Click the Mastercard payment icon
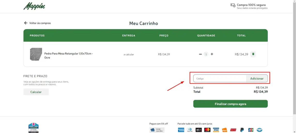Image resolution: width=296 pixels, height=133 pixels. coord(207,130)
